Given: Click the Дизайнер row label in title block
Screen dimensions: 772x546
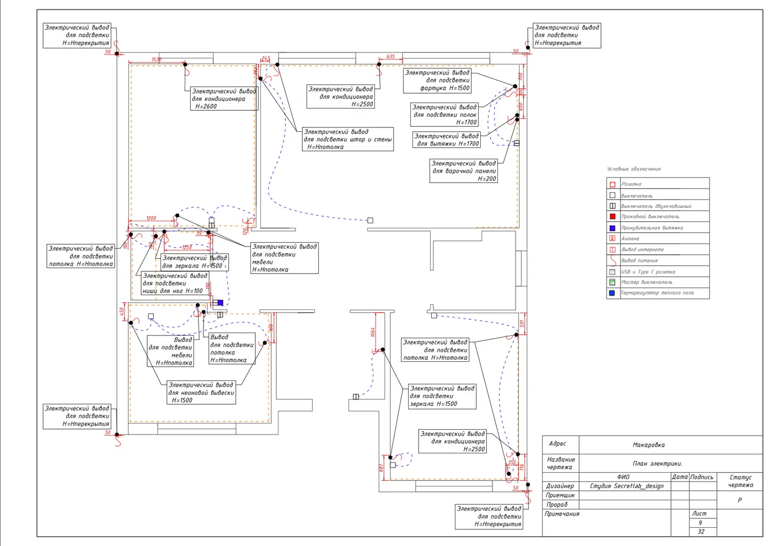Looking at the screenshot, I should pos(560,486).
